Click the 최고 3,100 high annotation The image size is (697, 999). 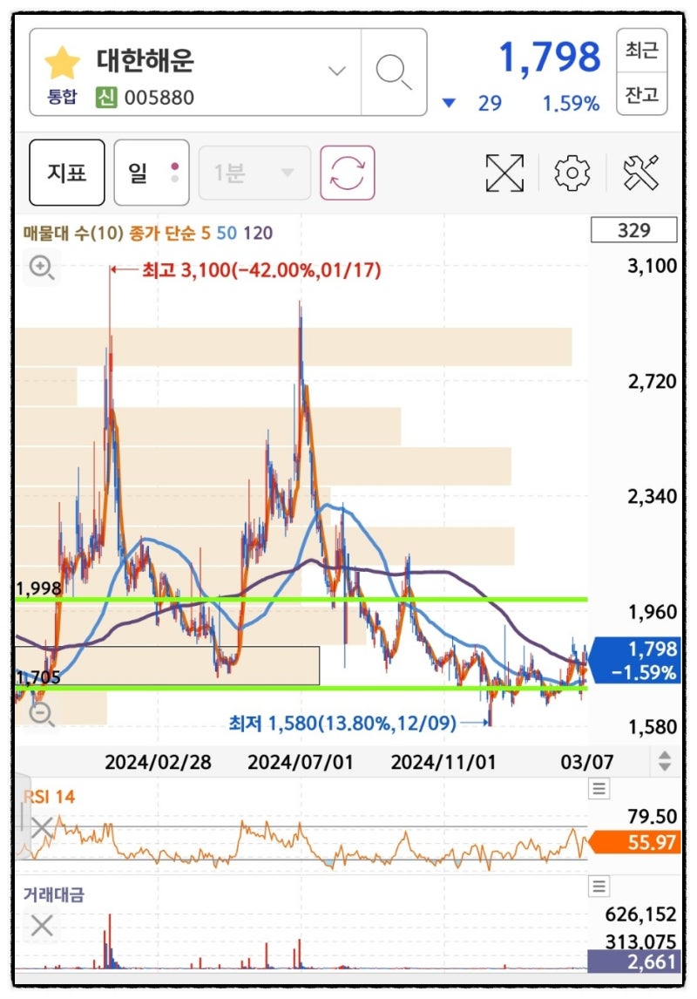[261, 270]
